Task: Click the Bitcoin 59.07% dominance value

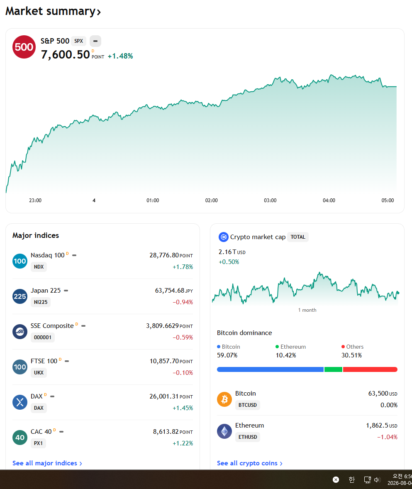Action: 227,355
